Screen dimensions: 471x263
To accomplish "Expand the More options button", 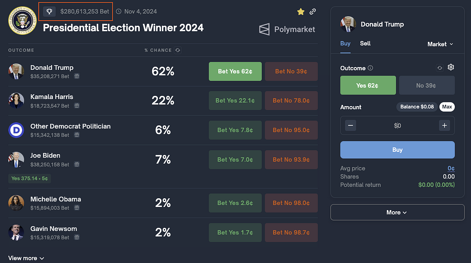I will 397,213.
